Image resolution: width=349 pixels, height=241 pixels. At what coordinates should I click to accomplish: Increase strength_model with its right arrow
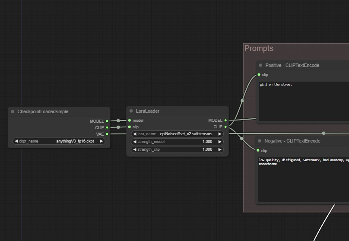[x=220, y=142]
